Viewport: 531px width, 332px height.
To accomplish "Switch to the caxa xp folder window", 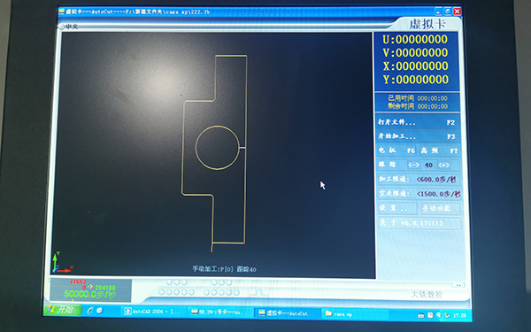I will [x=356, y=313].
